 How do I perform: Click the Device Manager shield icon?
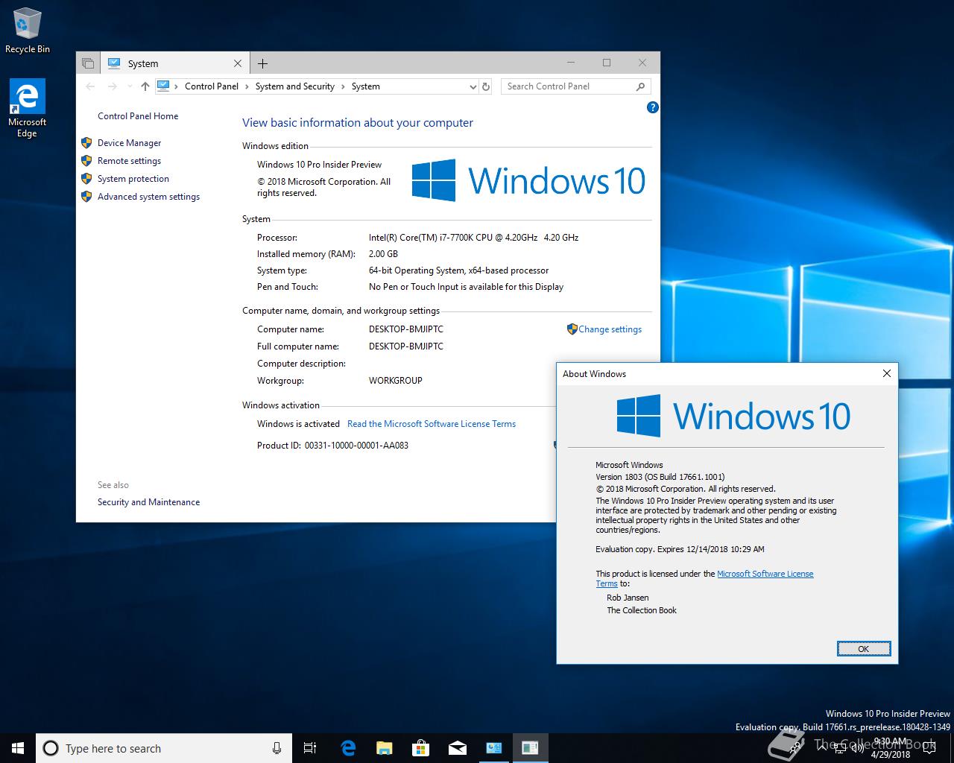[86, 142]
